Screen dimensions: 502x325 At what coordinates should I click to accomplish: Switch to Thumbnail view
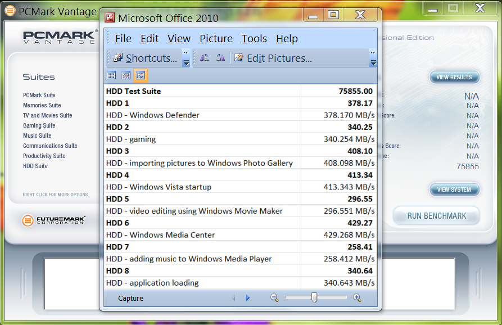click(111, 75)
